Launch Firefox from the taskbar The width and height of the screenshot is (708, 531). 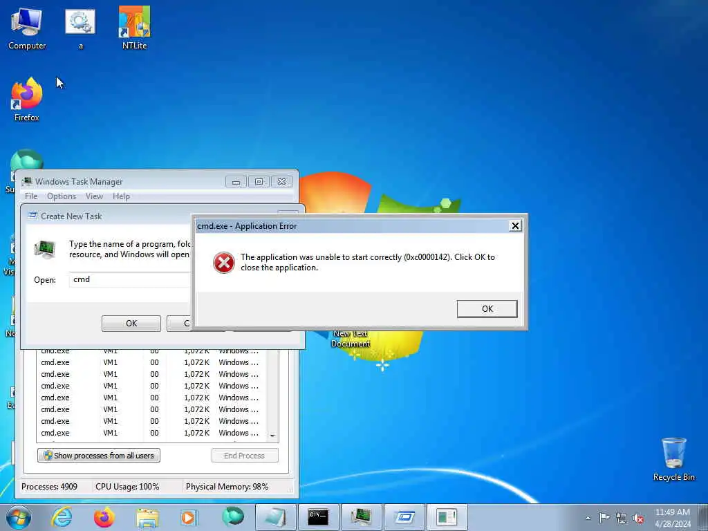[x=104, y=517]
